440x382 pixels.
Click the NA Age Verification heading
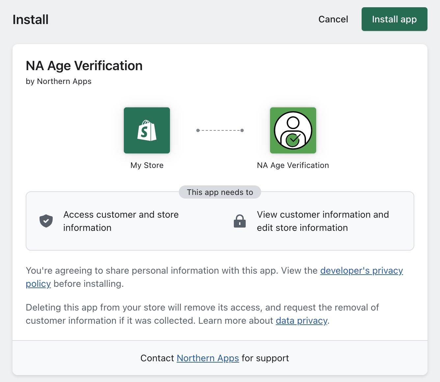click(84, 66)
